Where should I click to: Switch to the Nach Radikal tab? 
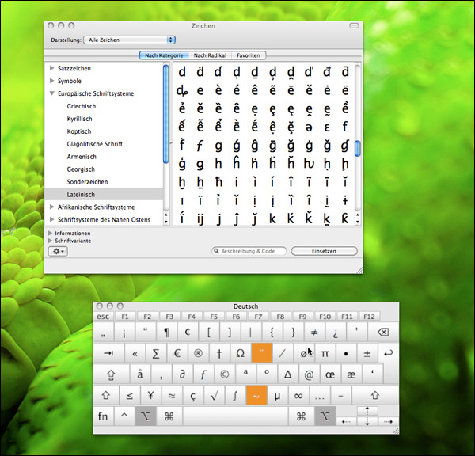click(211, 55)
